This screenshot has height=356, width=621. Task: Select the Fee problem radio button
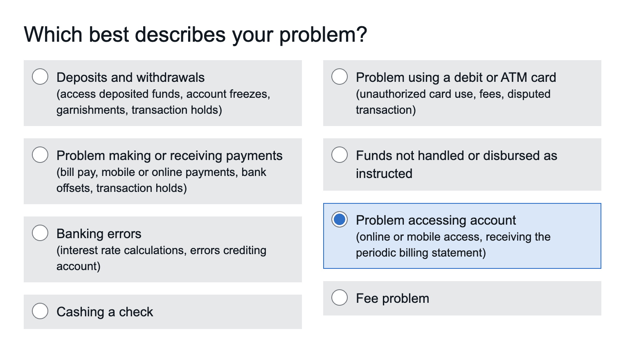pos(340,297)
